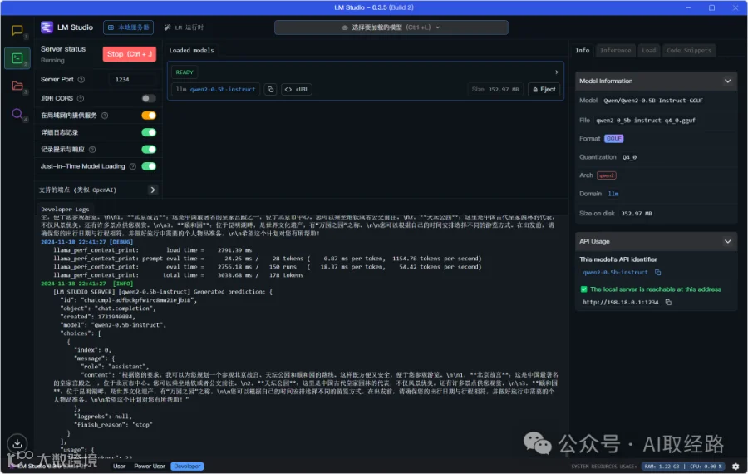Image resolution: width=748 pixels, height=474 pixels.
Task: Open My Models folder icon
Action: 17,86
